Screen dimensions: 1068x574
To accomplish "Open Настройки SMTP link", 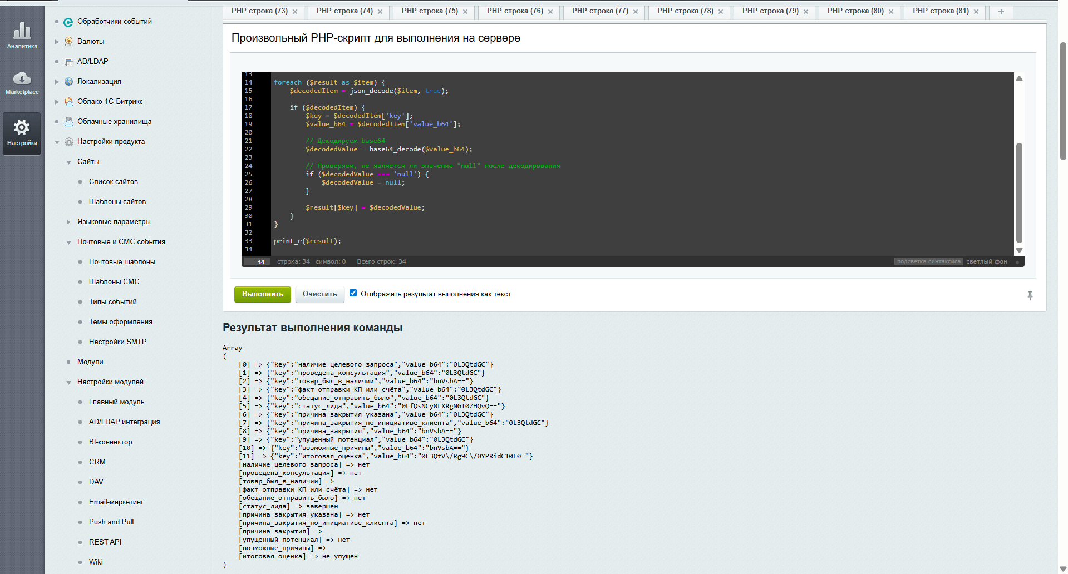I will point(118,342).
